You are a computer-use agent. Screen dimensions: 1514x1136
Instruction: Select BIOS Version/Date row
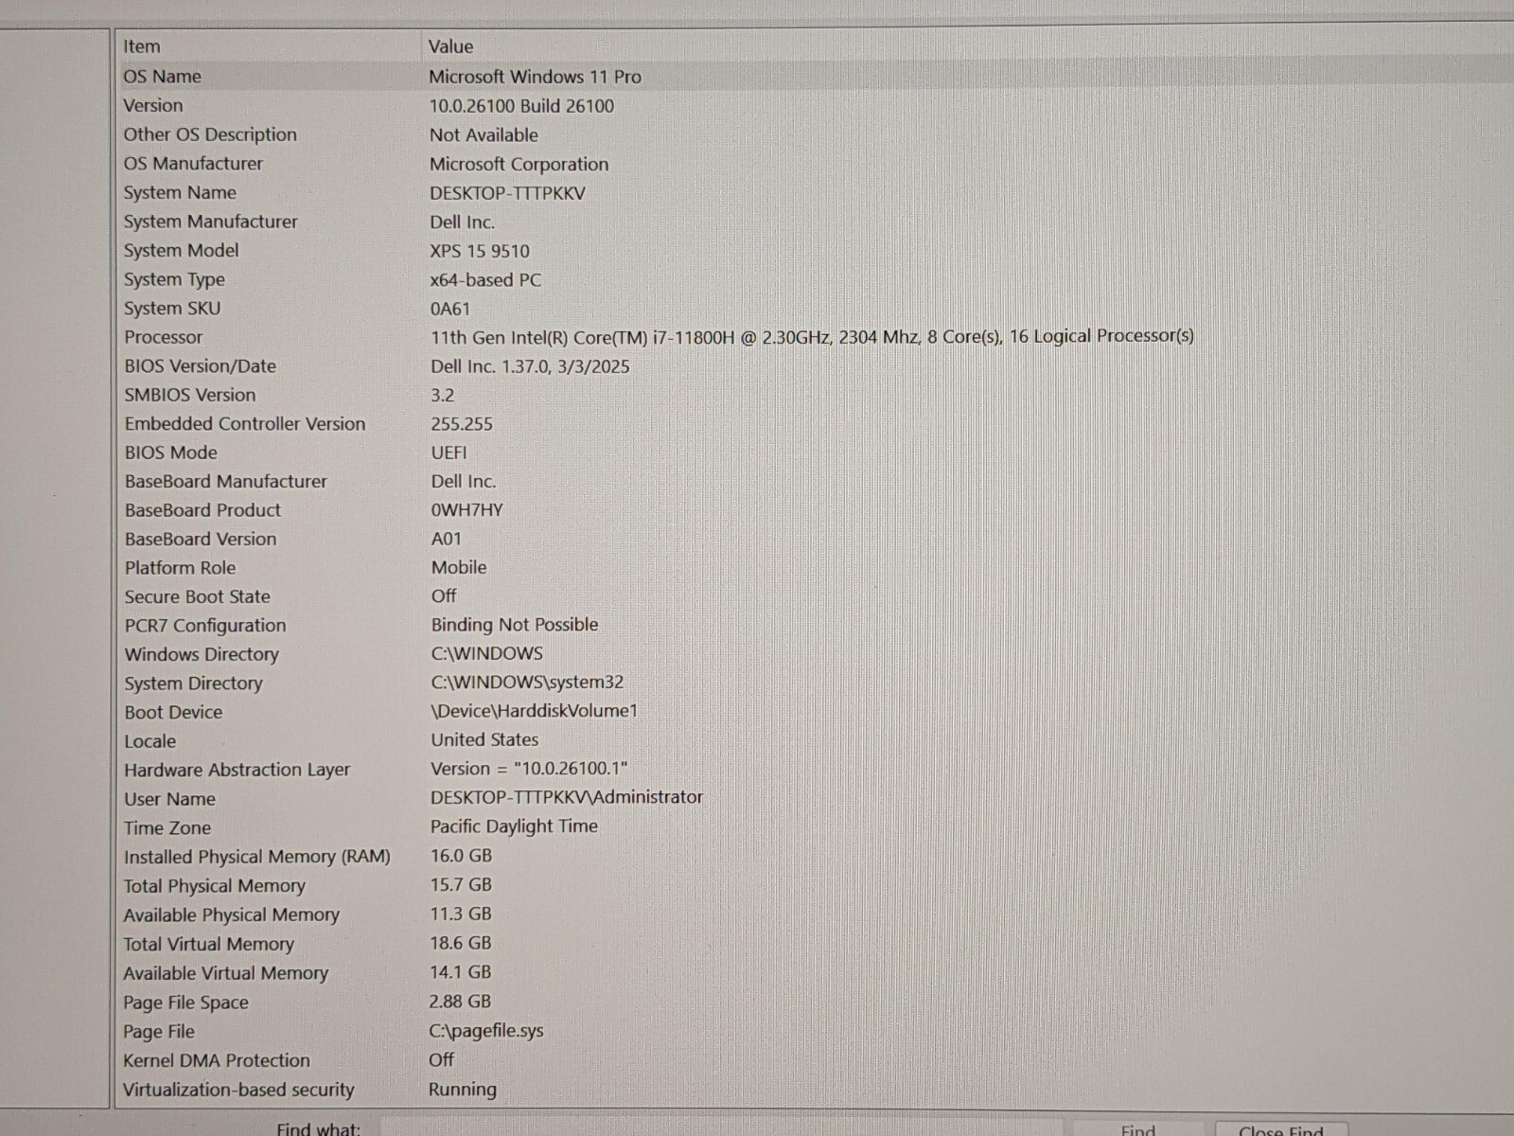coord(814,366)
